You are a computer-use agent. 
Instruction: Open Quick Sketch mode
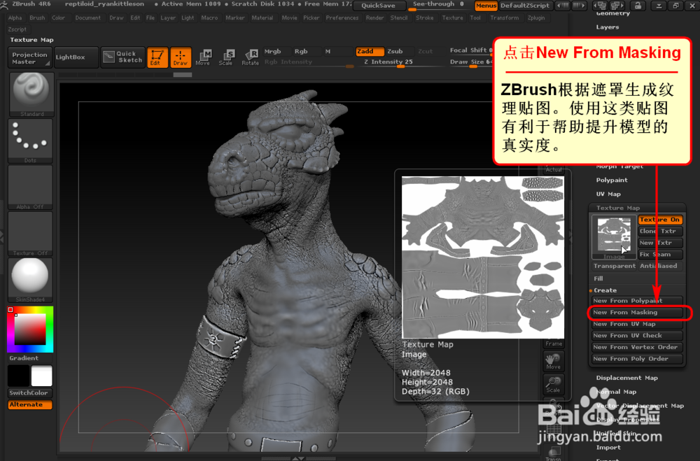click(122, 57)
